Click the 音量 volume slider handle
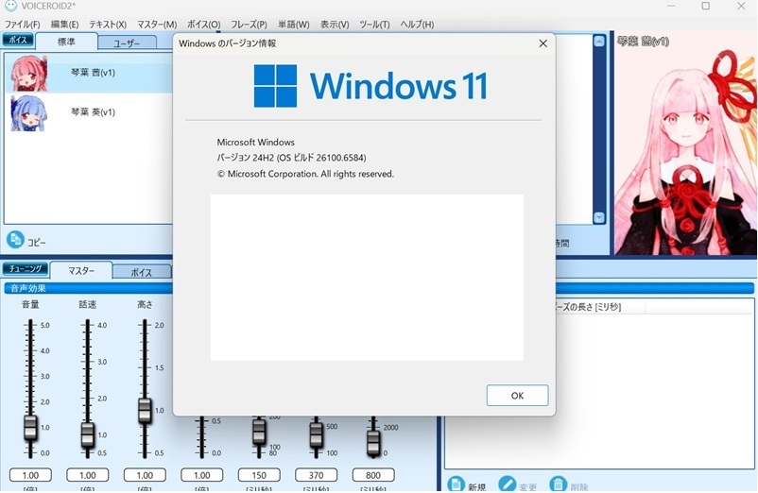758x493 pixels. (x=30, y=427)
